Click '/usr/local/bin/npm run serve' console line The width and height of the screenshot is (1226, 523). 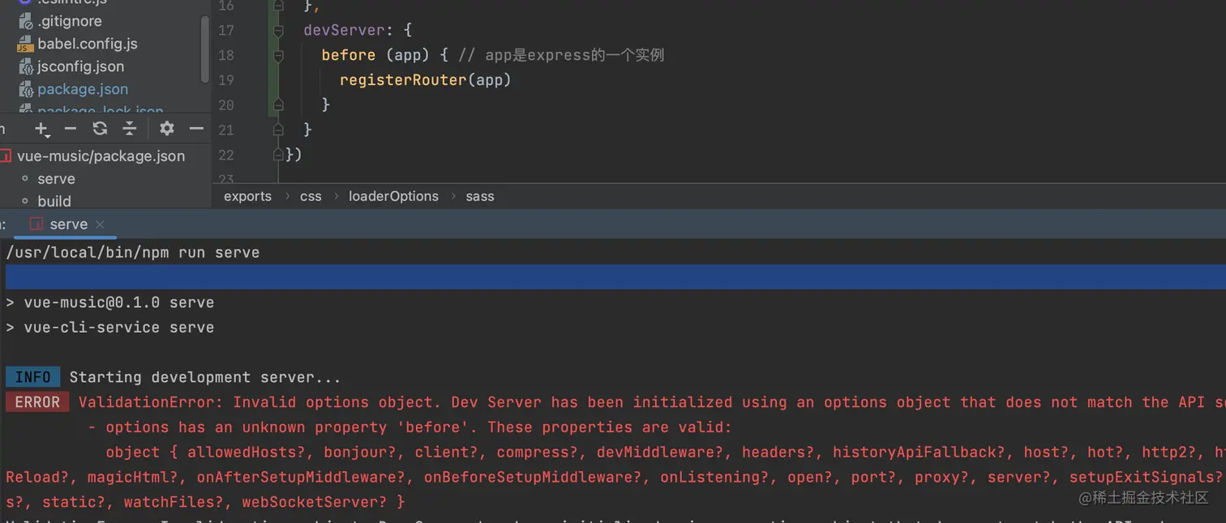pyautogui.click(x=133, y=253)
